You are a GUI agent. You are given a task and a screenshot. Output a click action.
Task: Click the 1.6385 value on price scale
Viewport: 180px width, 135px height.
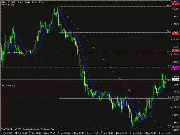(x=175, y=9)
